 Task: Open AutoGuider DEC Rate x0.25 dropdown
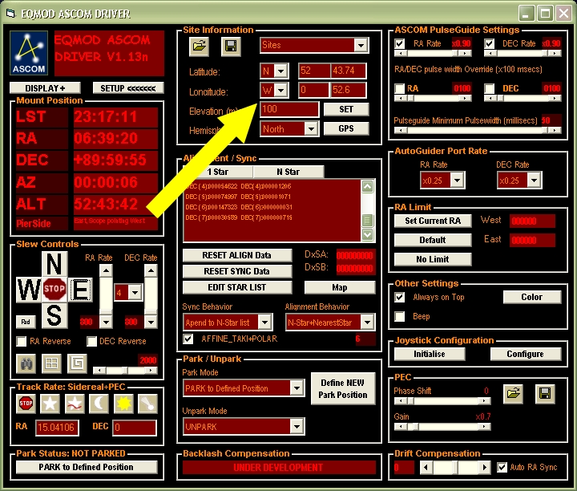pyautogui.click(x=534, y=181)
